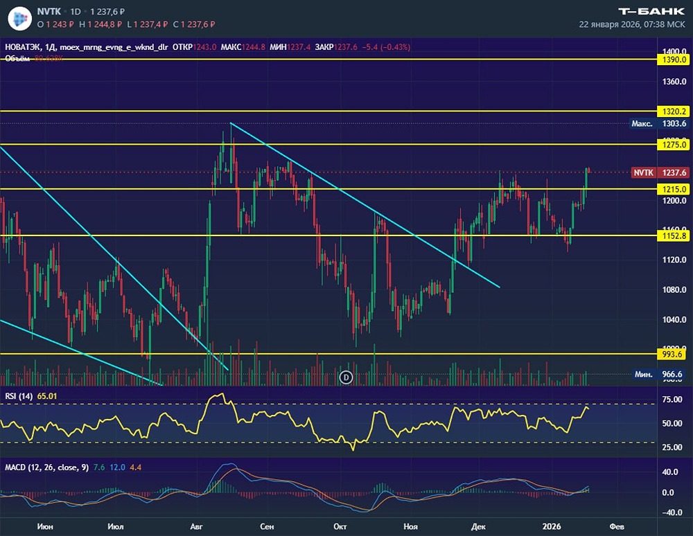Click the RSI 75.00 scale value

672,400
